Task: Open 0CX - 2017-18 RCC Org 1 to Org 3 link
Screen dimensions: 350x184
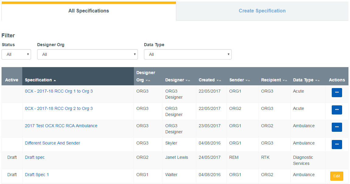Action: click(59, 91)
